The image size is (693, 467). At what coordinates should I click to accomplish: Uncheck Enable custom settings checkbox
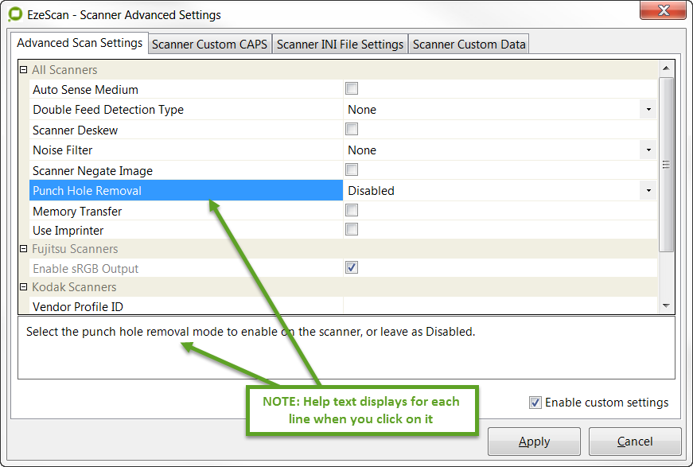point(535,403)
